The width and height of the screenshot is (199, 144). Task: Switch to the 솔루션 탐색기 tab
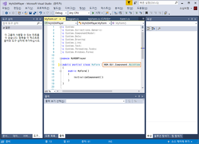[x=162, y=136]
